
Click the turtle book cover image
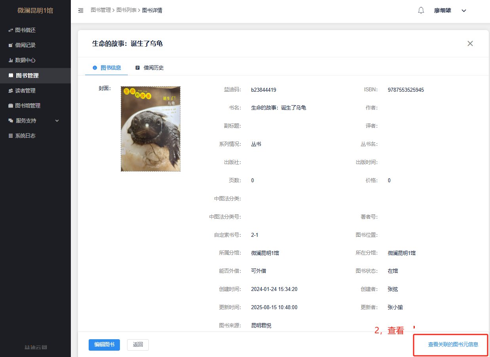[x=150, y=129]
